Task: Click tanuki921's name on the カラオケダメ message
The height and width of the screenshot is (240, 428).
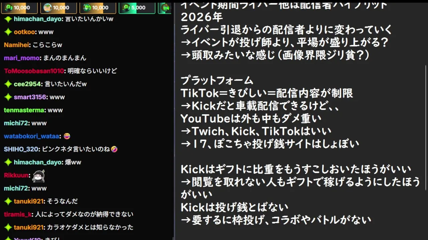Action: (29, 227)
